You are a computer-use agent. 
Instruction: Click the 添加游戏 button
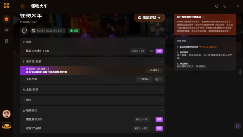point(149,18)
